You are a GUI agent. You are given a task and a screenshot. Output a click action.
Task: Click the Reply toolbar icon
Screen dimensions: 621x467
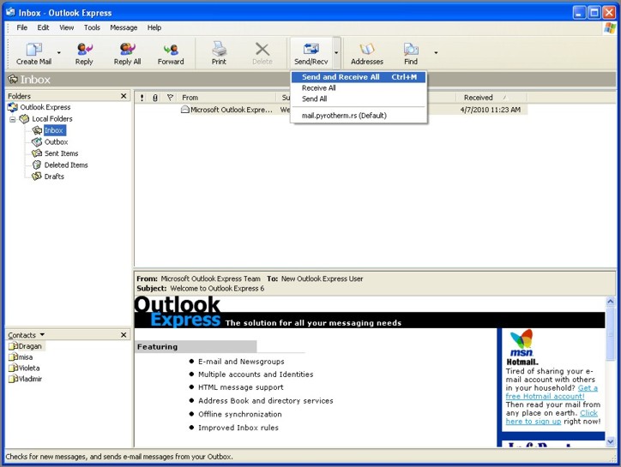pos(84,49)
